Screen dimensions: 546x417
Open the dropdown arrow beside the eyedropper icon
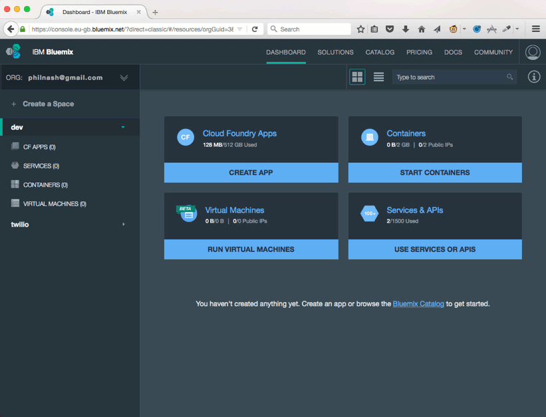[517, 29]
